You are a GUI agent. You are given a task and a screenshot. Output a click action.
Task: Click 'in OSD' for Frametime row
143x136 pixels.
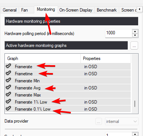(90, 74)
